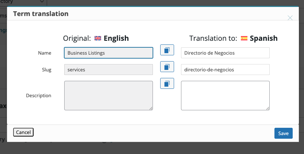Click the original Slug field 'services'
The image size is (304, 154).
pyautogui.click(x=108, y=70)
